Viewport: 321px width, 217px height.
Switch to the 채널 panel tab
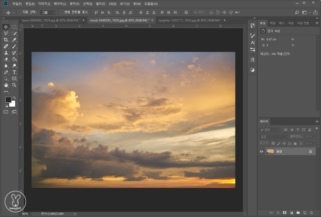click(272, 23)
